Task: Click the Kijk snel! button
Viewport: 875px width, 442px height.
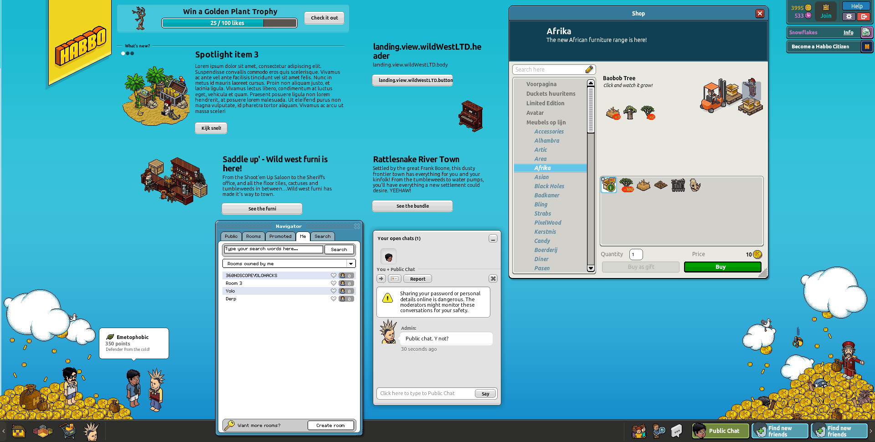Action: (x=211, y=128)
